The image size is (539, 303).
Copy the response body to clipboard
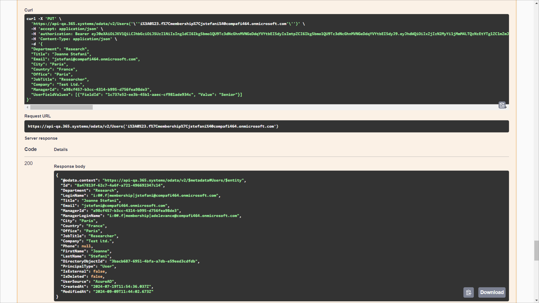(469, 293)
